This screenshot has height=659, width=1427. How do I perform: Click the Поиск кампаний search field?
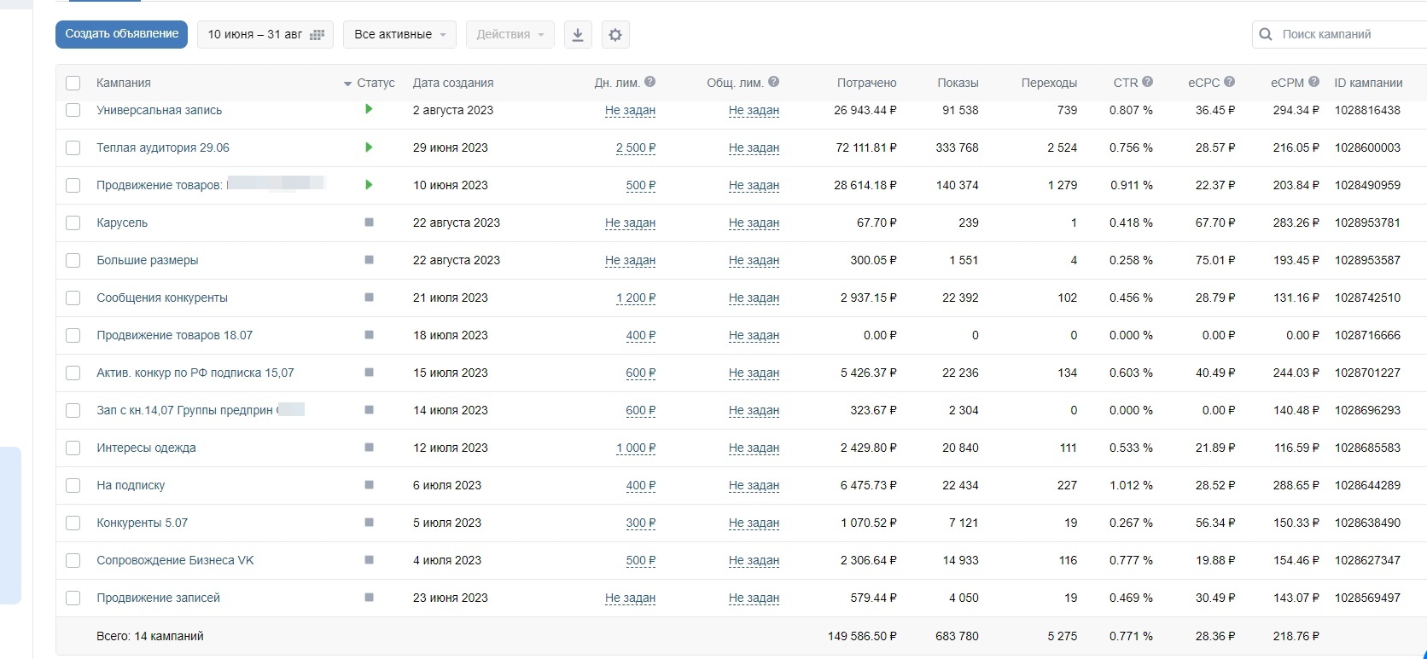pos(1339,34)
